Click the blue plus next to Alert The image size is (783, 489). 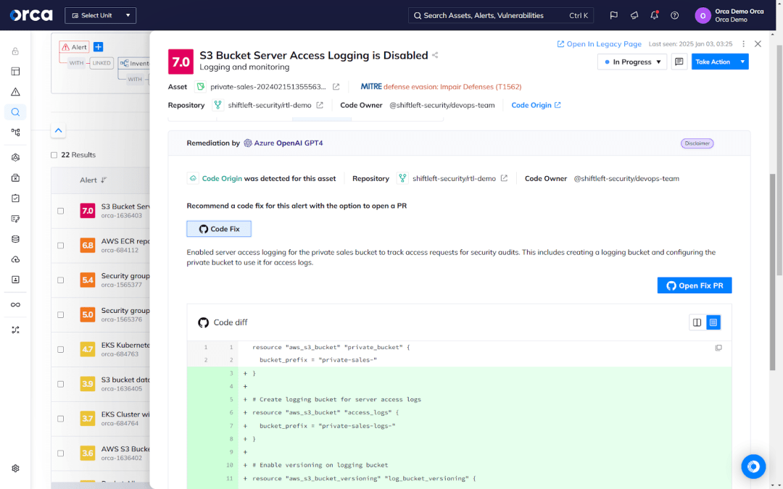click(99, 47)
